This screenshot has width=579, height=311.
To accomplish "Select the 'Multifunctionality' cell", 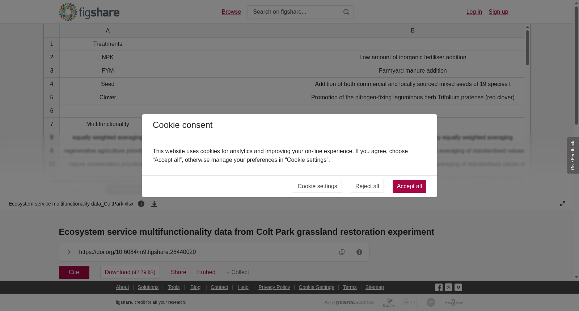I will click(108, 124).
